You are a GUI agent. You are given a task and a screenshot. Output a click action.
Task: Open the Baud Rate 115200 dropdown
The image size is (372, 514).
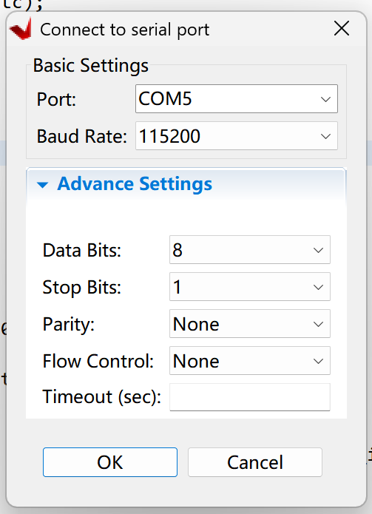click(237, 136)
